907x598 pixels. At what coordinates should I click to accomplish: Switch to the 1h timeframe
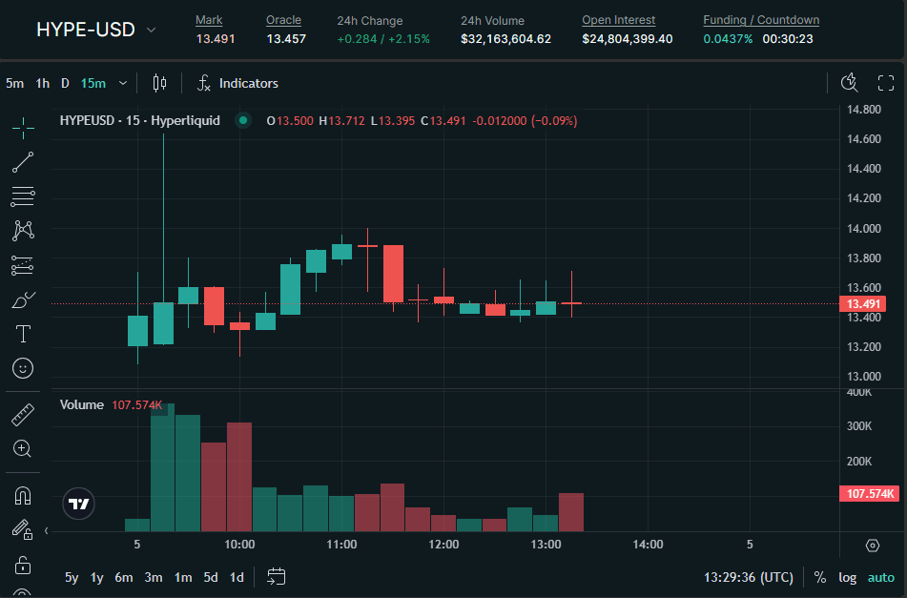(42, 83)
